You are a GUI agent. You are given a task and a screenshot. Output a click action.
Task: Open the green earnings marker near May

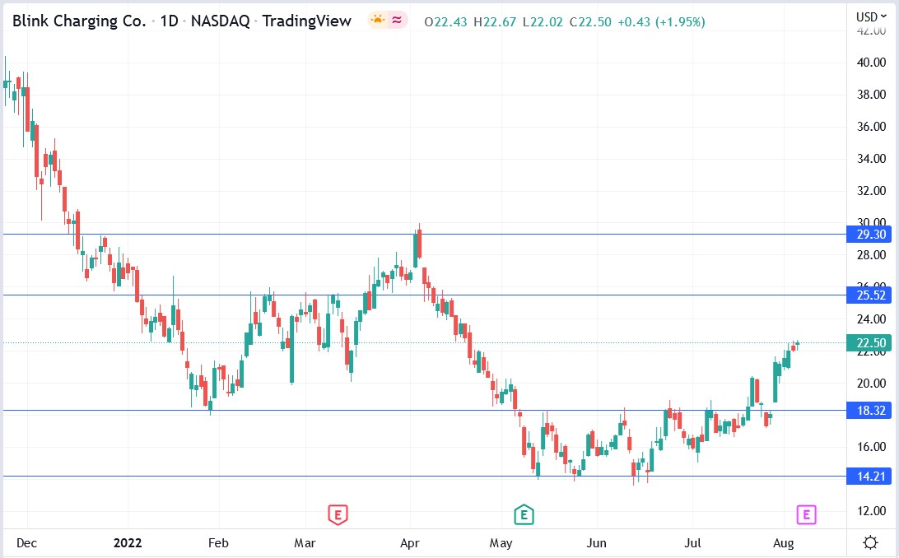[x=523, y=515]
